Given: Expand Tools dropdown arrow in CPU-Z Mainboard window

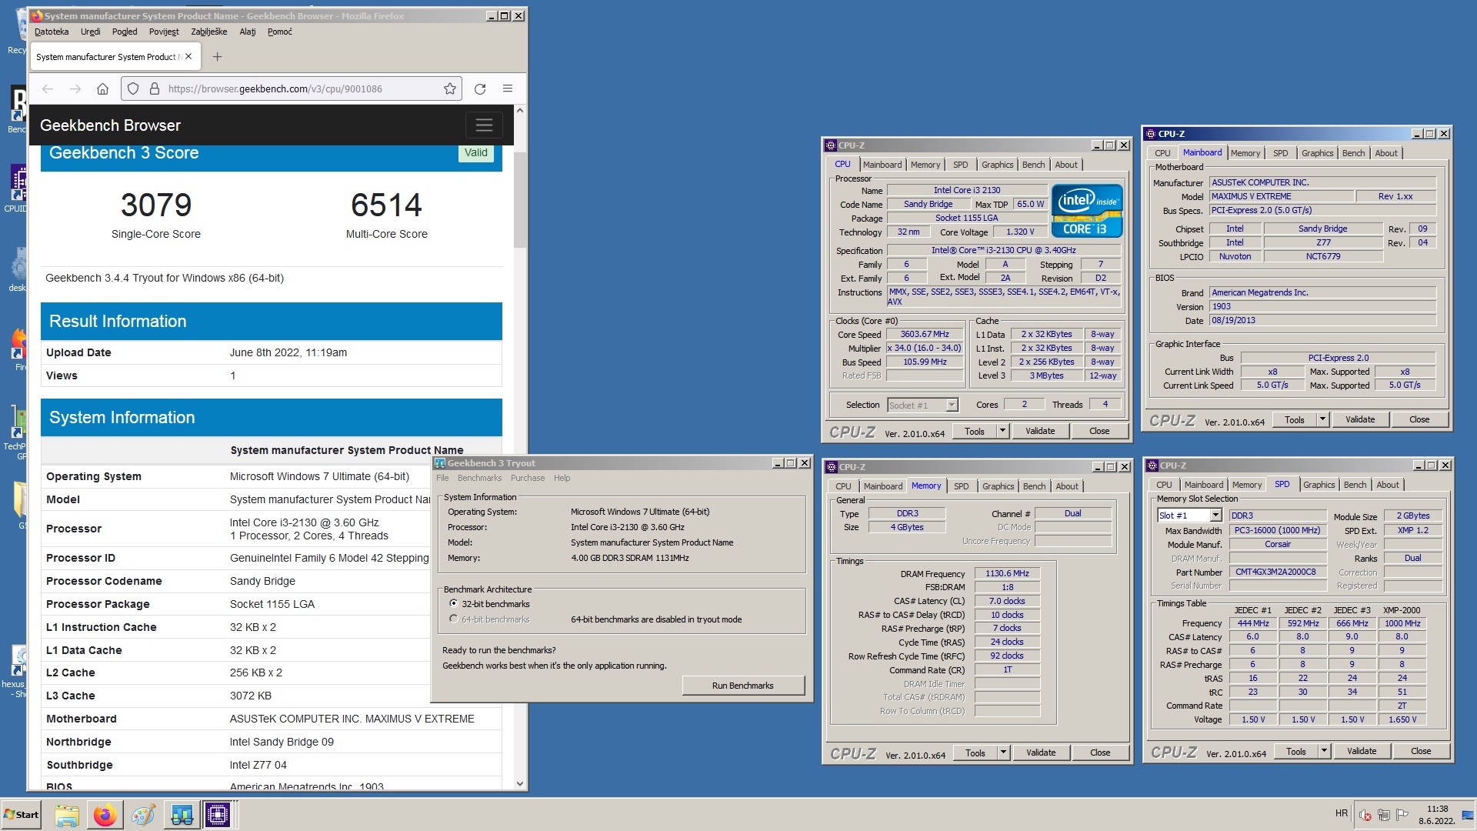Looking at the screenshot, I should (x=1323, y=420).
